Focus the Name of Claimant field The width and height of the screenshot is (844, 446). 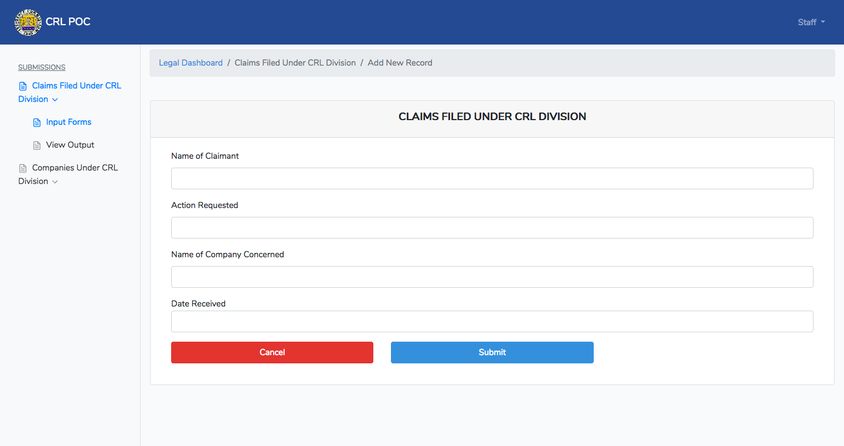(492, 178)
